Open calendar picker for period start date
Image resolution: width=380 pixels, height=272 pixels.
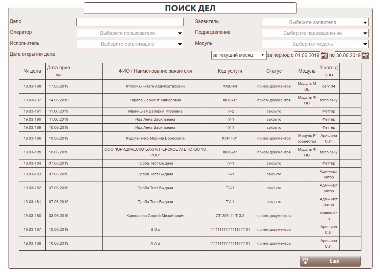pyautogui.click(x=324, y=55)
